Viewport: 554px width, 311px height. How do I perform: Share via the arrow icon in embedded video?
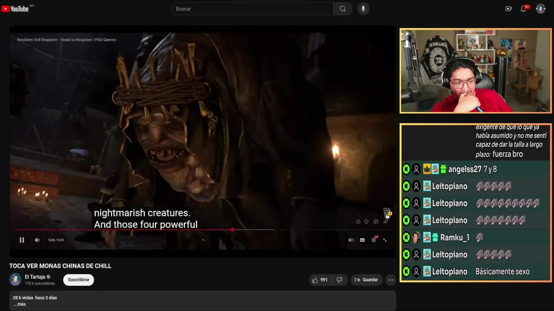[x=385, y=222]
